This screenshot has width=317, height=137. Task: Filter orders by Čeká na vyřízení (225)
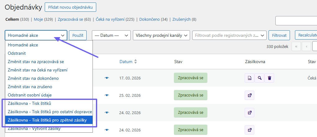115,19
